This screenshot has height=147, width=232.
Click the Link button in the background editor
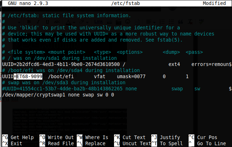pos(99,22)
